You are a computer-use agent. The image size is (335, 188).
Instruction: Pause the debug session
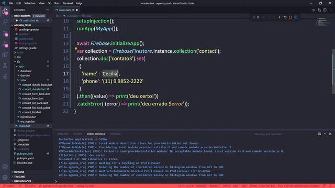pyautogui.click(x=258, y=17)
